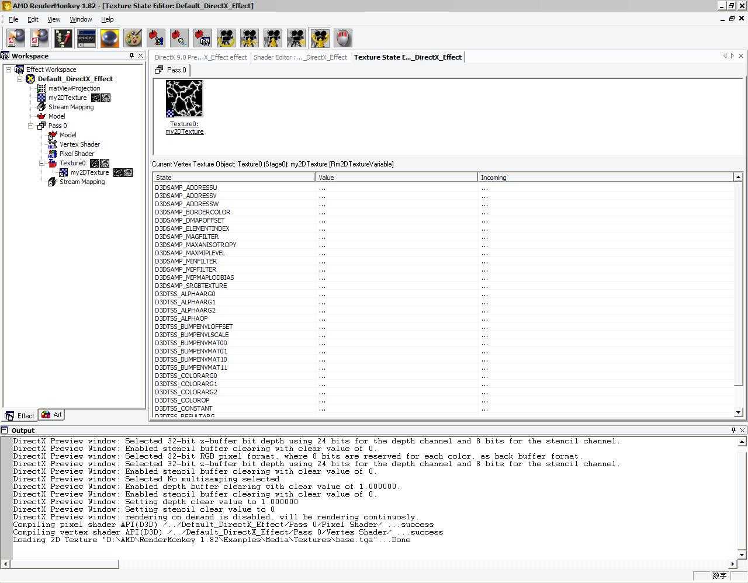The image size is (748, 583).
Task: Select the Vertex Shader tree item
Action: coord(79,144)
